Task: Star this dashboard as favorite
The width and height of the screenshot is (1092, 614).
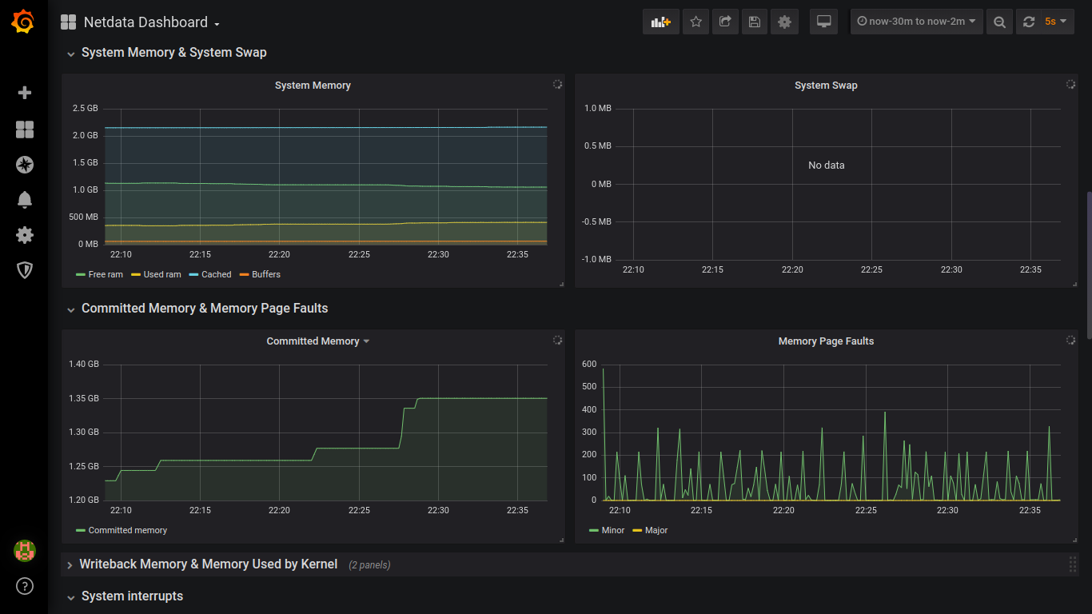Action: click(x=695, y=22)
